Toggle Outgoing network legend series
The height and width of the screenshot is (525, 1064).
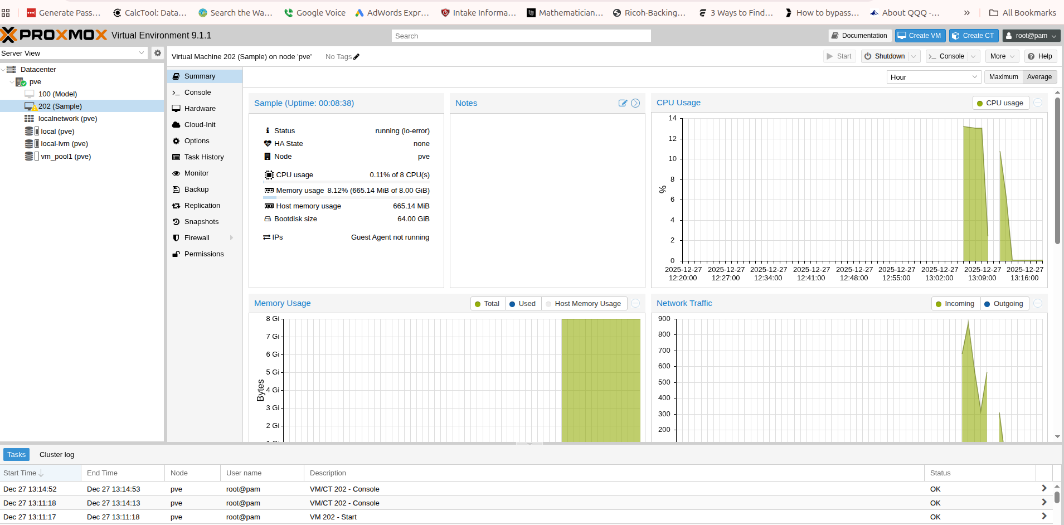tap(1004, 304)
